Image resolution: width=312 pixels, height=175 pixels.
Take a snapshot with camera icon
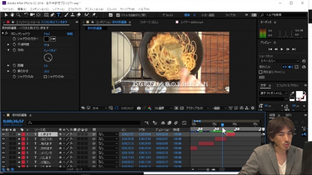point(139,108)
